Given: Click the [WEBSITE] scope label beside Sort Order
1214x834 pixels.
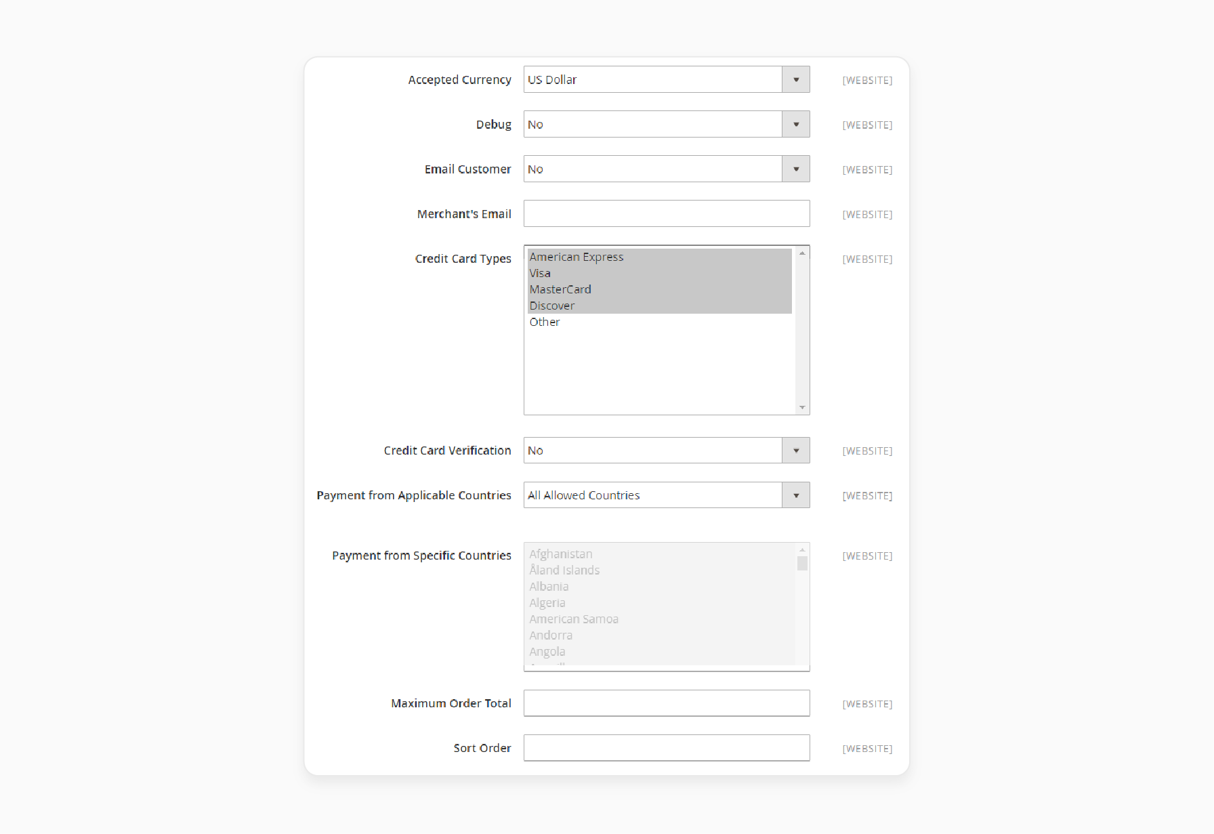Looking at the screenshot, I should click(x=867, y=749).
